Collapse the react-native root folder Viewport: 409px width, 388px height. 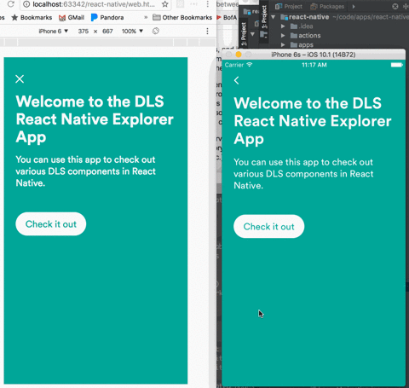pos(274,17)
